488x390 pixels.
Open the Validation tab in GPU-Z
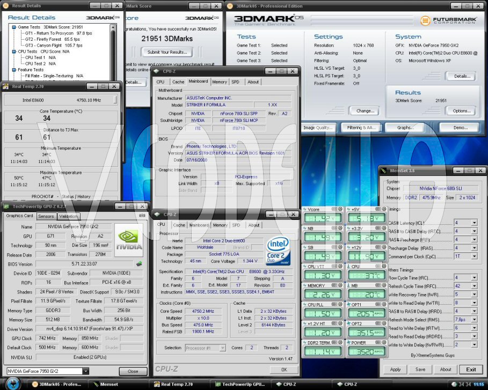[x=68, y=216]
